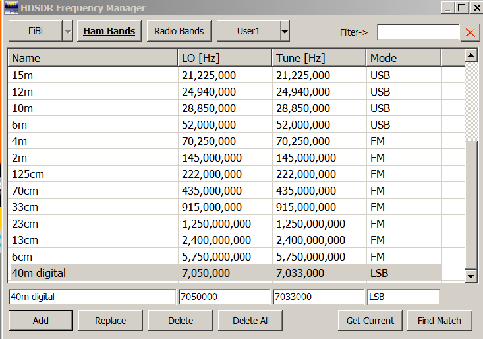This screenshot has width=483, height=339.
Task: Click LO value 915,000,000
Action: tap(212, 207)
